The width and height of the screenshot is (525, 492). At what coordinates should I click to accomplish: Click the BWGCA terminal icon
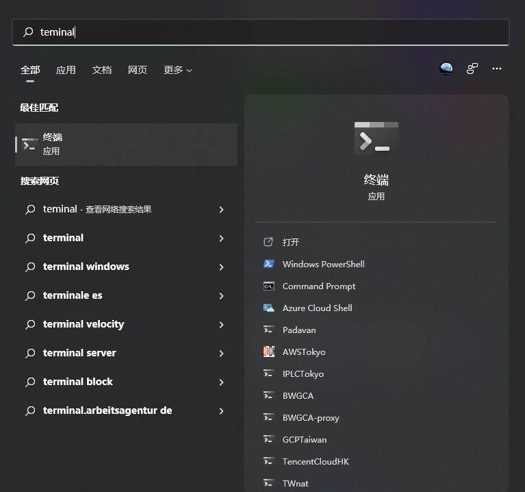click(x=269, y=395)
